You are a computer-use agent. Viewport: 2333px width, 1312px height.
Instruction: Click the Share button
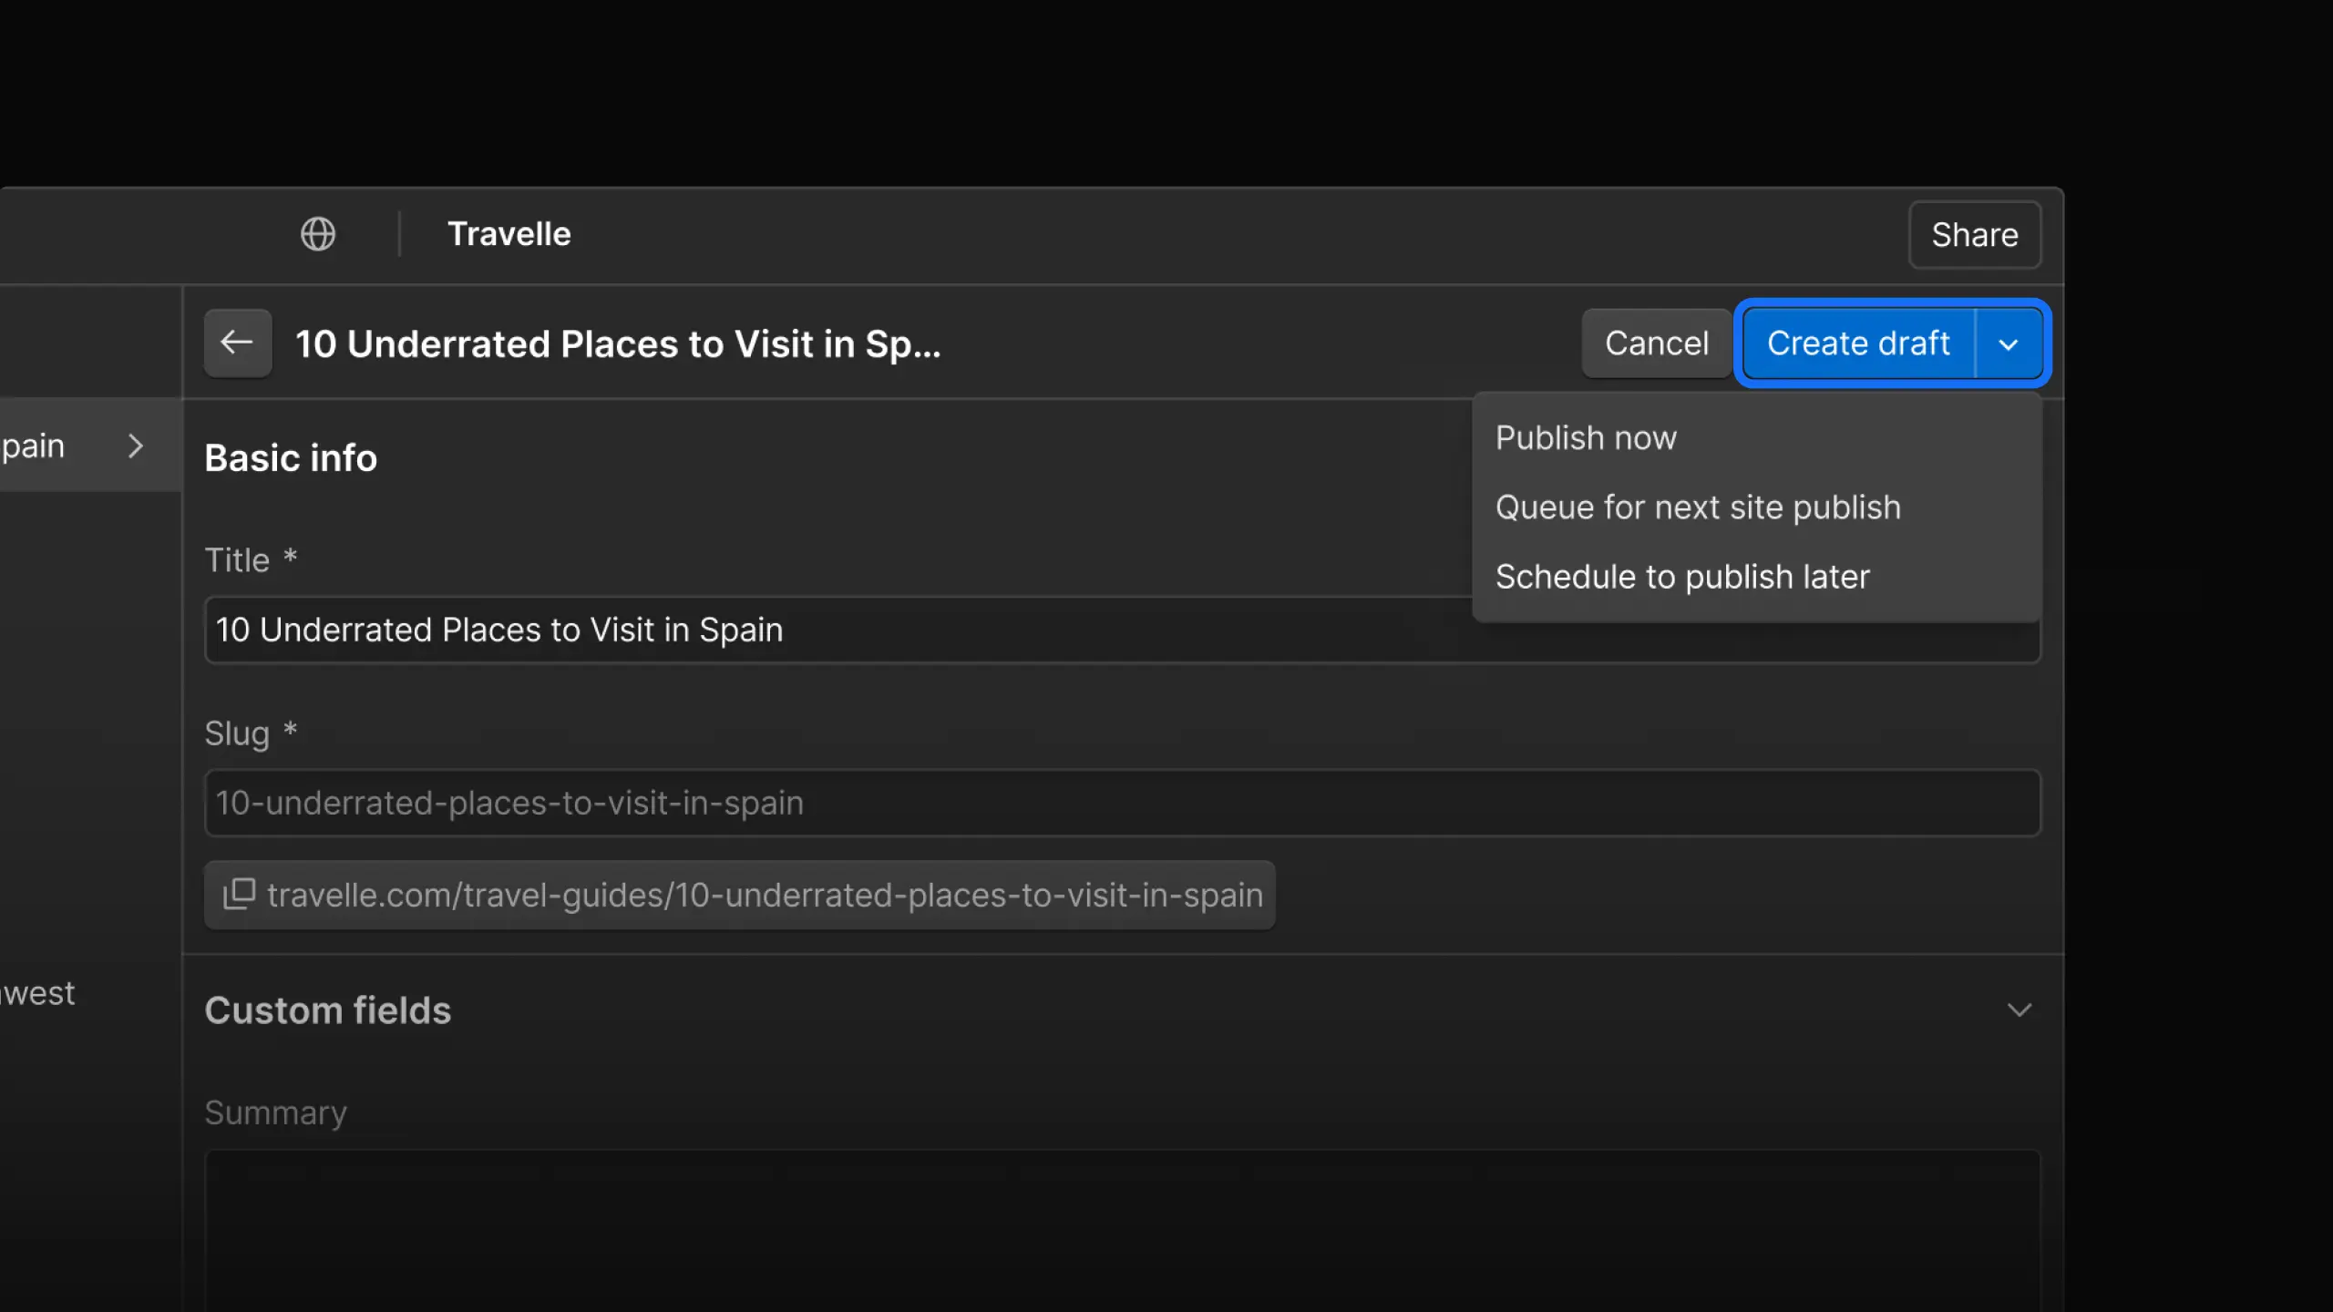[1974, 235]
